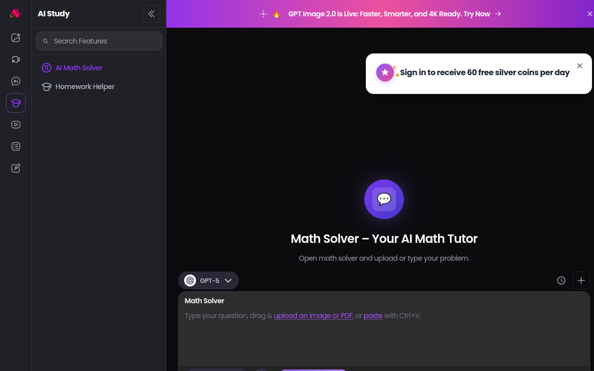Image resolution: width=594 pixels, height=371 pixels.
Task: Dismiss the purple announcement banner
Action: coord(590,14)
